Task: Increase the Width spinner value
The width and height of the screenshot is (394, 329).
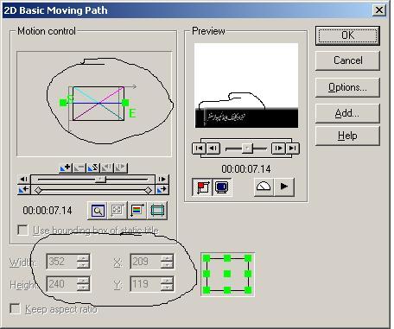Action: click(x=83, y=257)
